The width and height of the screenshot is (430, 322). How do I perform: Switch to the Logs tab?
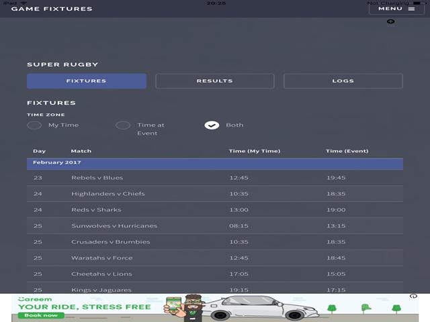[x=343, y=81]
